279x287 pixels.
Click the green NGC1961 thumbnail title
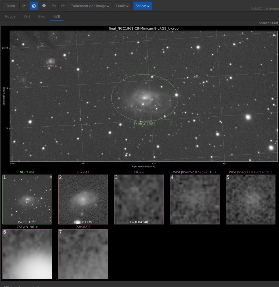[27, 172]
